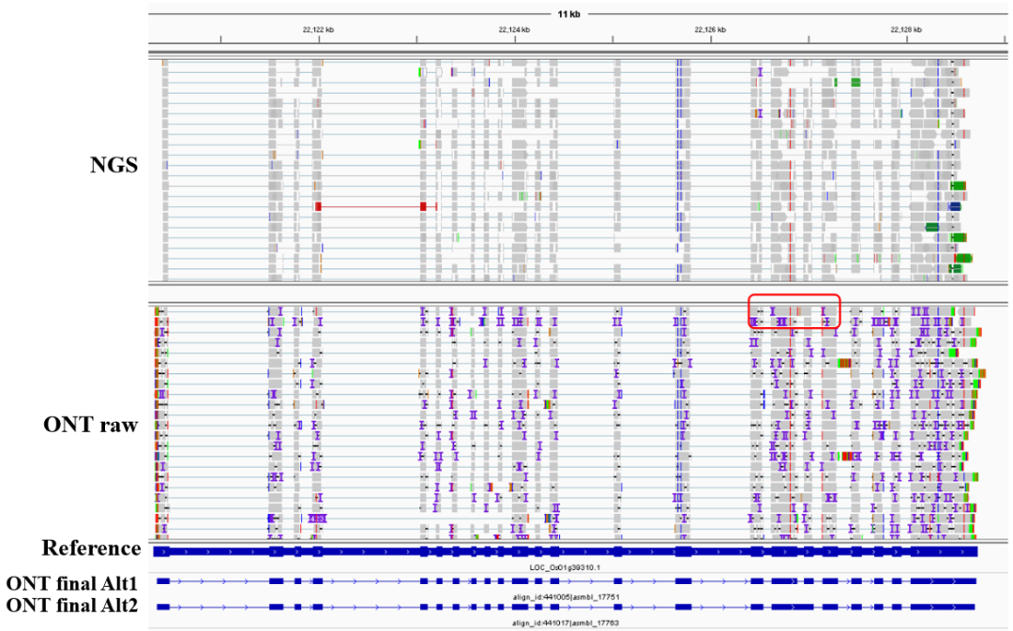This screenshot has height=631, width=1013.
Task: Click the 22,122 kb ruler label
Action: point(318,30)
